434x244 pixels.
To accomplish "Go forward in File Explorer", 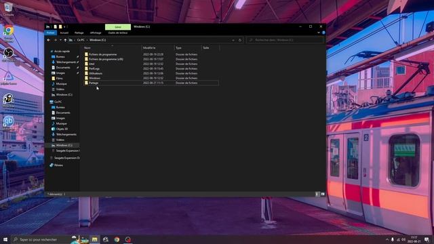I will [55, 40].
